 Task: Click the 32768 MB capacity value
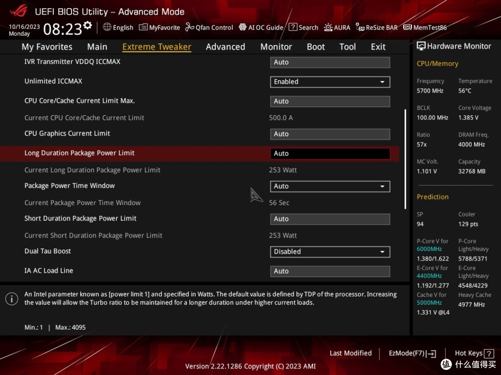pos(472,172)
